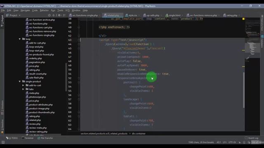Expand the add-to-cart folder
Viewport: 264px width, 148px height.
pos(23,85)
